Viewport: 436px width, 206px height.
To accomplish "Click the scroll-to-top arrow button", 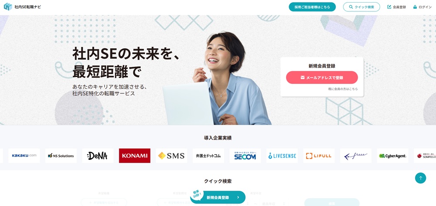I will (420, 178).
